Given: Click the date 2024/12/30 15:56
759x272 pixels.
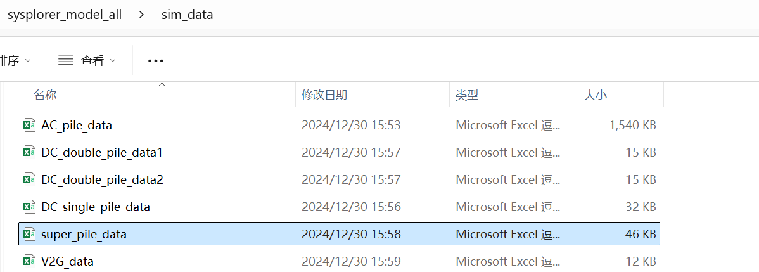Looking at the screenshot, I should 352,207.
